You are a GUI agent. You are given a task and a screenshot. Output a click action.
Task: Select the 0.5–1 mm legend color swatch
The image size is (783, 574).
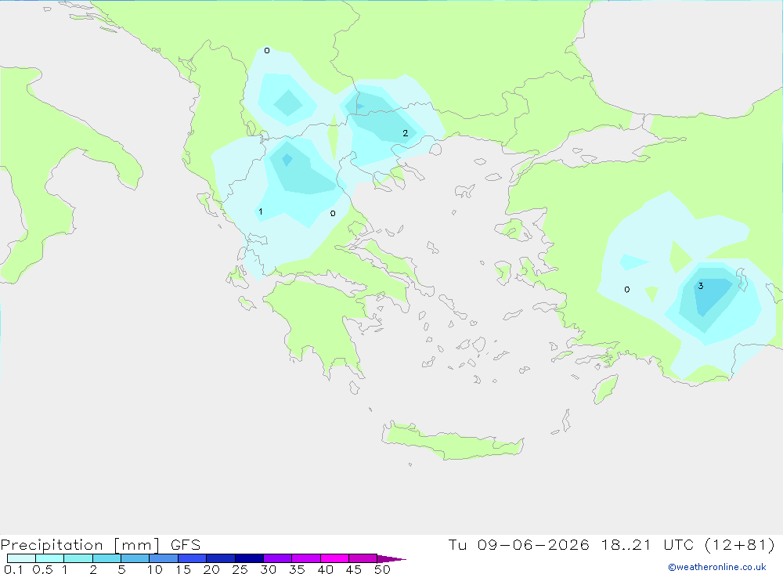(50, 558)
